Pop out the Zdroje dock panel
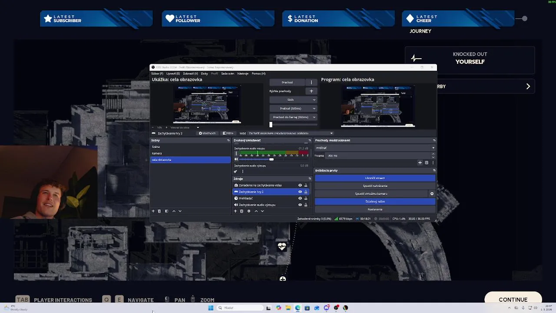The height and width of the screenshot is (313, 556). tap(310, 179)
